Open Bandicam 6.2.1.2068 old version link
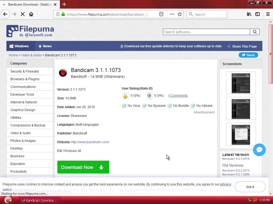This screenshot has width=273, height=204. (x=236, y=174)
